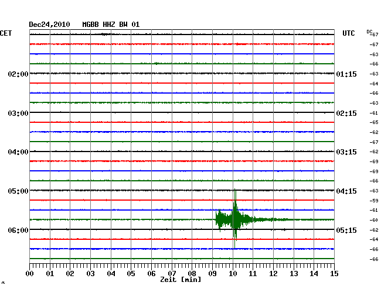Click the 03:15 UTC time label
The image size is (381, 289).
tap(346, 152)
